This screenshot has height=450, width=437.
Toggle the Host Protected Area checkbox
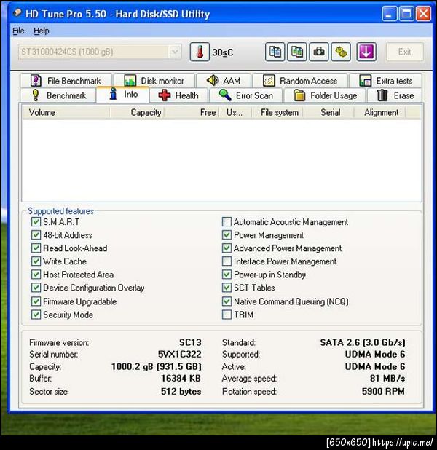(36, 275)
